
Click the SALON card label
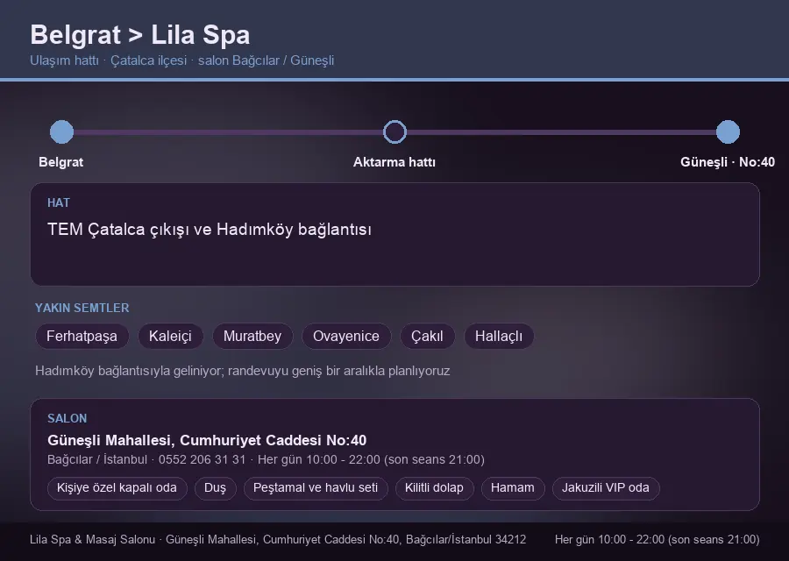pos(67,419)
